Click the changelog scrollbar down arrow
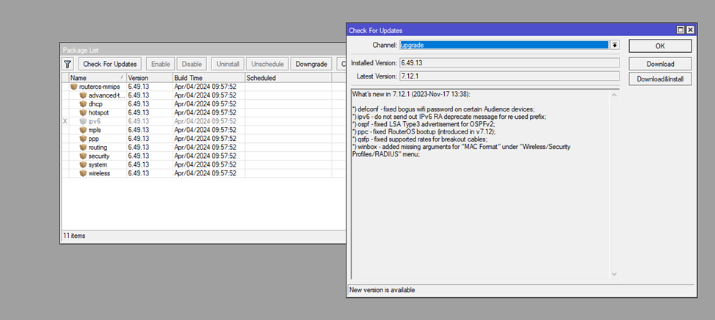Viewport: 715px width, 320px height. pos(614,274)
